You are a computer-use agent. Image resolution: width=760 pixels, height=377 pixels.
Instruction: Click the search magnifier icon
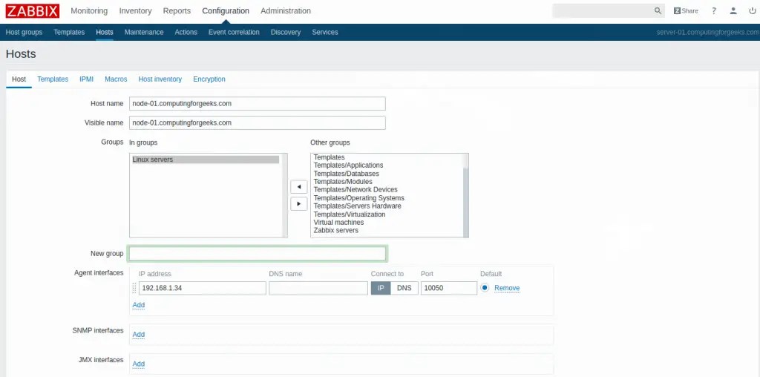pyautogui.click(x=658, y=10)
